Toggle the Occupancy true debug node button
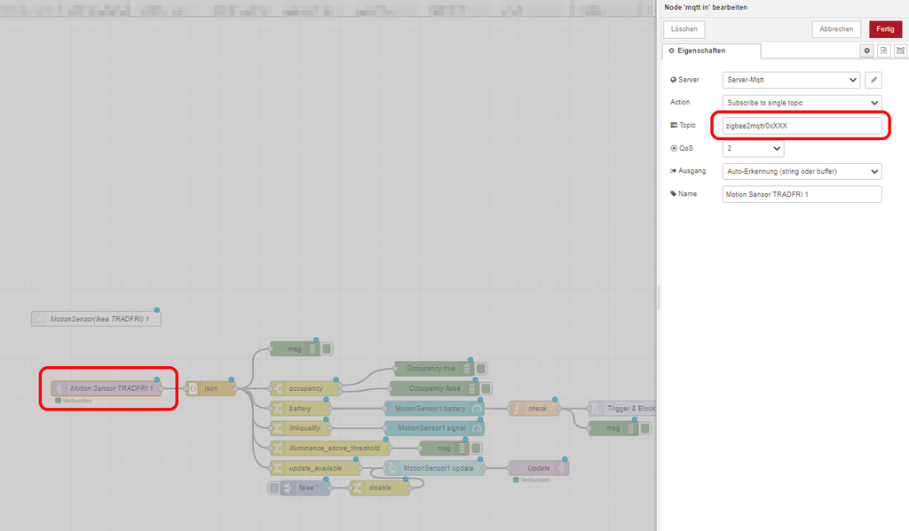This screenshot has width=909, height=531. (480, 369)
